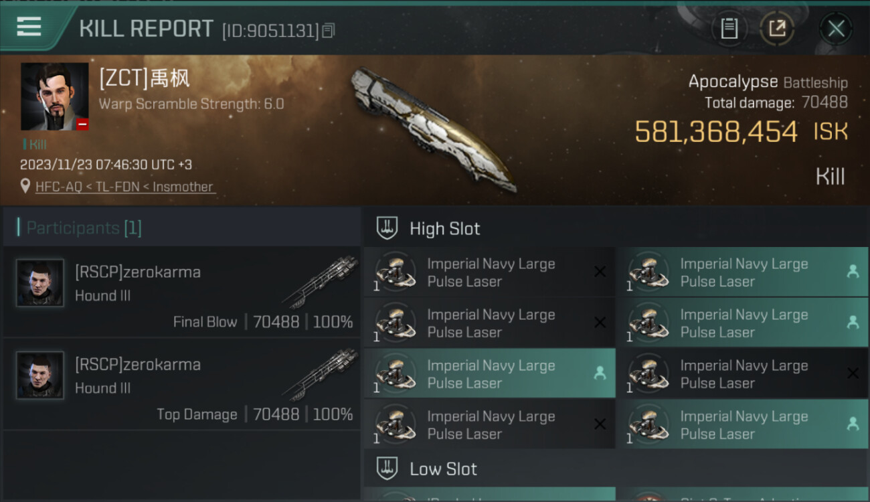Click the Low Slot section icon
Screen dimensions: 870x502
coord(387,469)
